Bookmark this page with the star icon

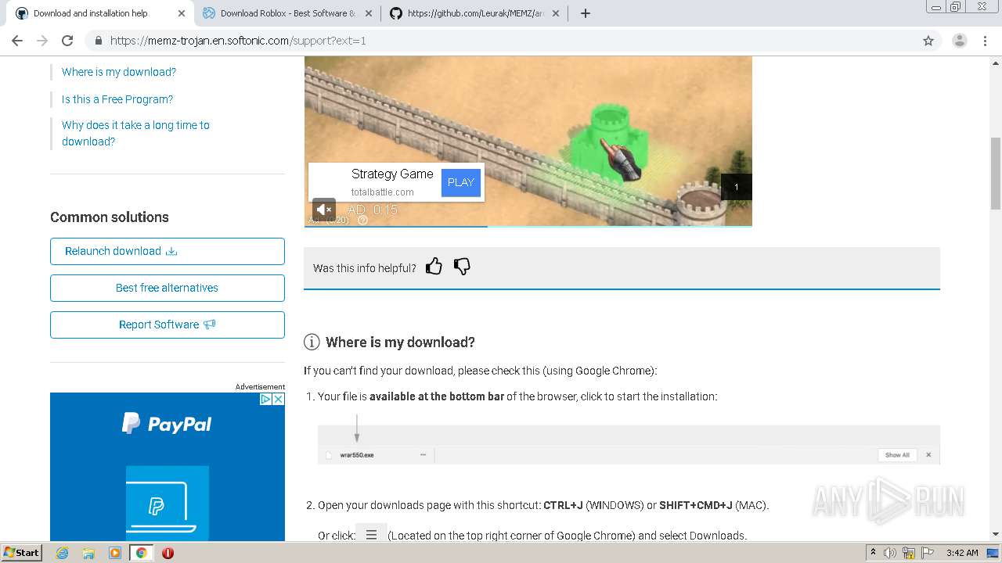pyautogui.click(x=928, y=41)
